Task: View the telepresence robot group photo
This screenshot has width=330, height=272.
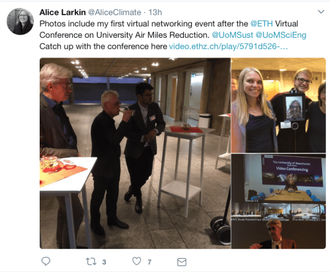Action: coord(278,105)
